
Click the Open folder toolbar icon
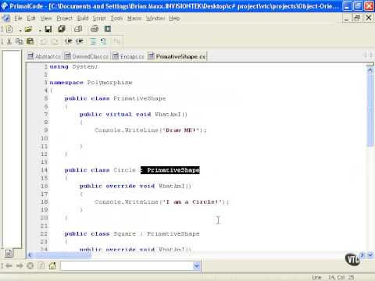click(28, 29)
